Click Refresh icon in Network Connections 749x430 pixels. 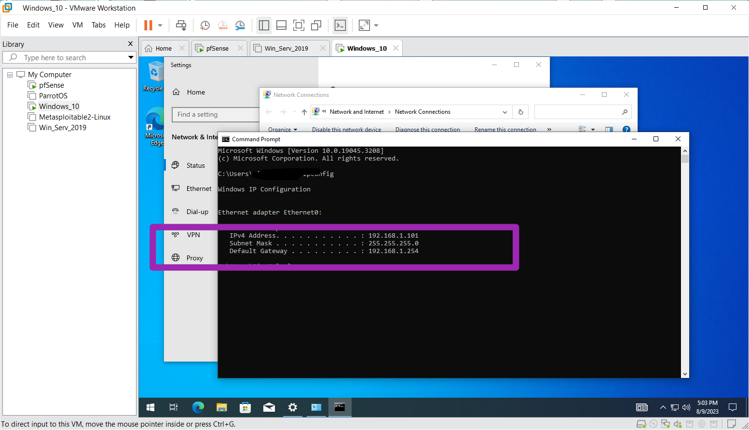(521, 112)
